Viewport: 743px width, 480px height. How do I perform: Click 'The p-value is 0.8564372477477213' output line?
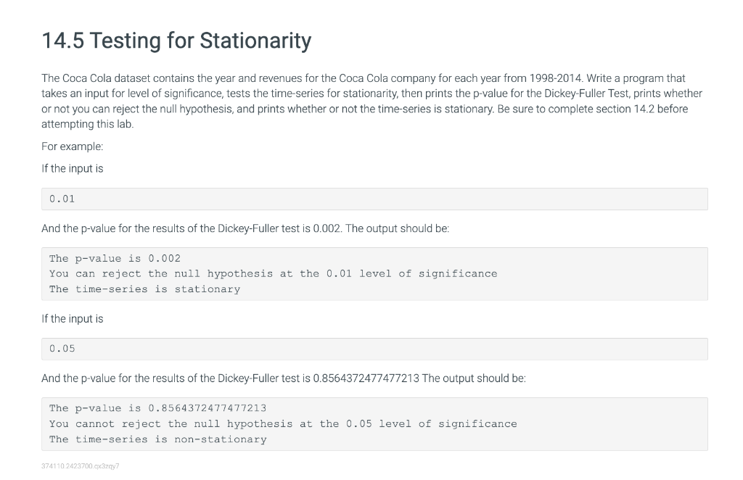pyautogui.click(x=157, y=408)
